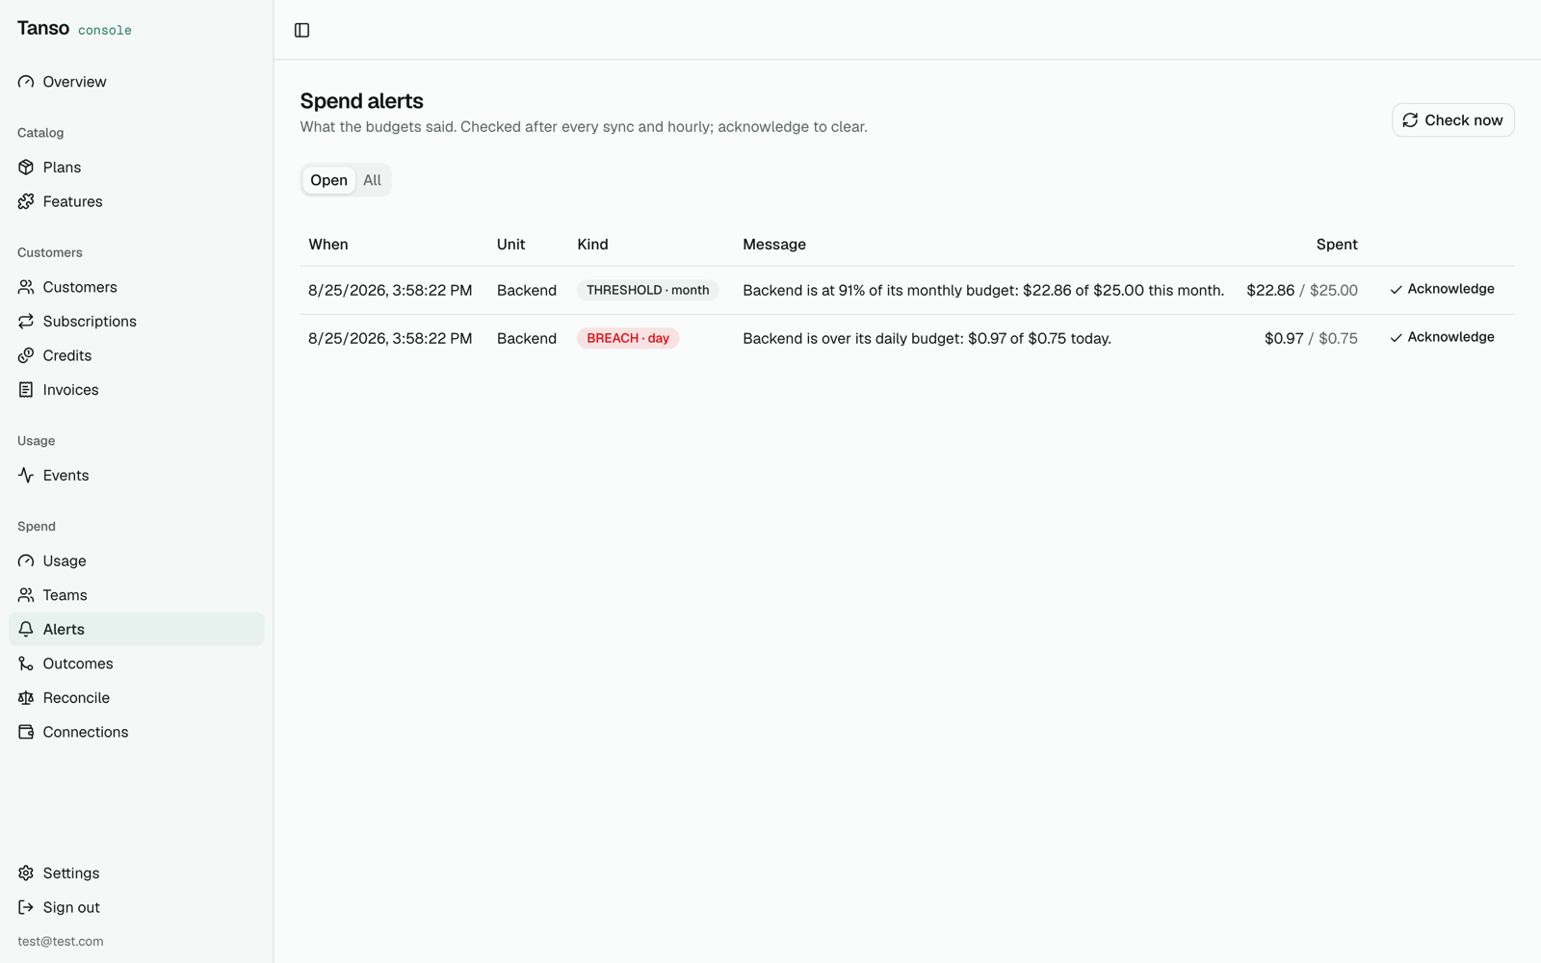Image resolution: width=1541 pixels, height=963 pixels.
Task: Click the Reconcile scales icon
Action: (26, 698)
